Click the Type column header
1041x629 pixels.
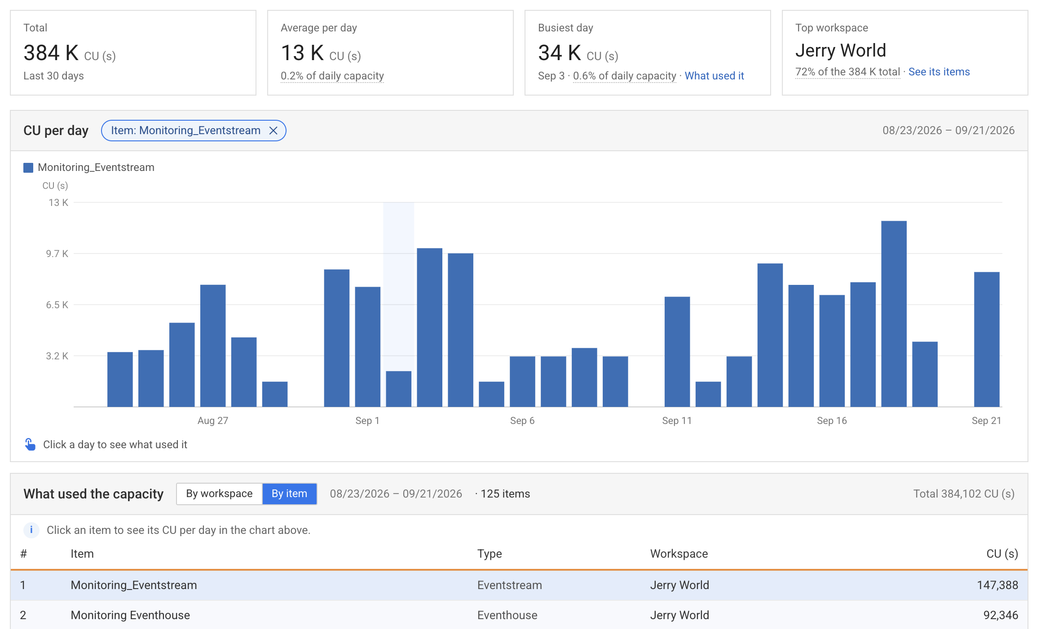pyautogui.click(x=490, y=554)
